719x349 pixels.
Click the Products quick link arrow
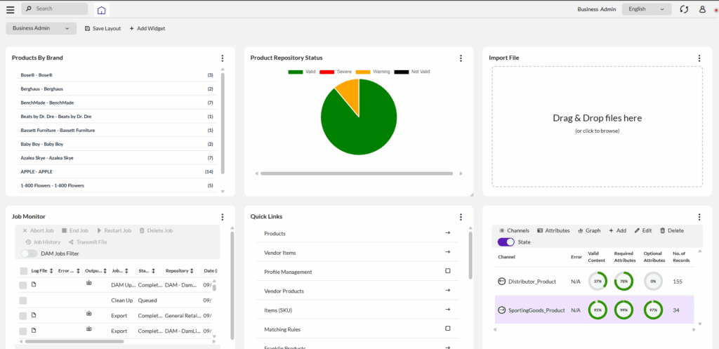click(448, 233)
